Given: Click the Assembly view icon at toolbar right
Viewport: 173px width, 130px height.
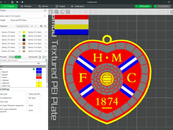Looking at the screenshot, I should pyautogui.click(x=172, y=12).
